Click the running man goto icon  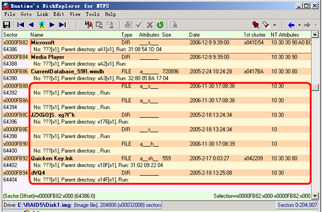coord(42,25)
